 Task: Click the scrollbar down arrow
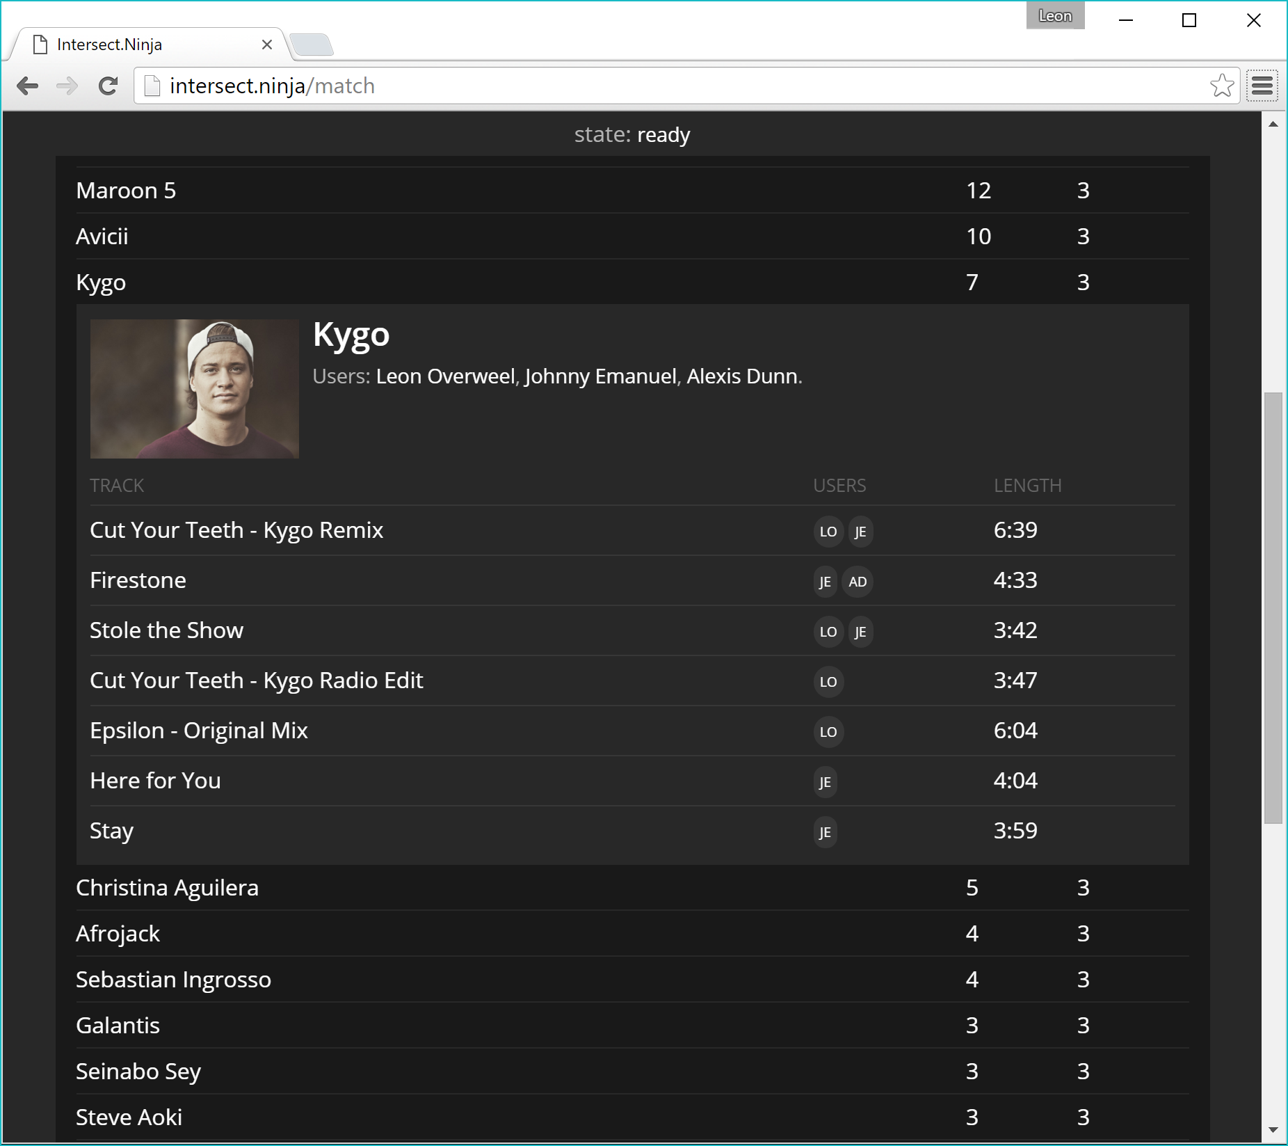pos(1273,1130)
